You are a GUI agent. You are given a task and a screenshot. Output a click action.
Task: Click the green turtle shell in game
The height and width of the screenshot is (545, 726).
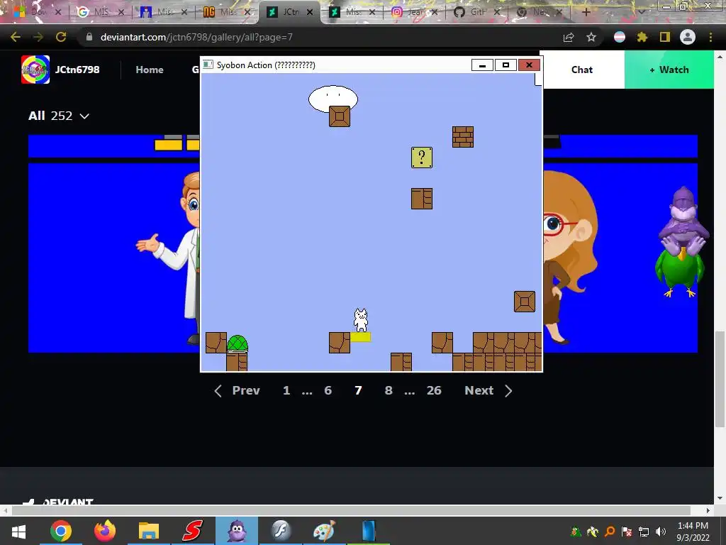238,344
